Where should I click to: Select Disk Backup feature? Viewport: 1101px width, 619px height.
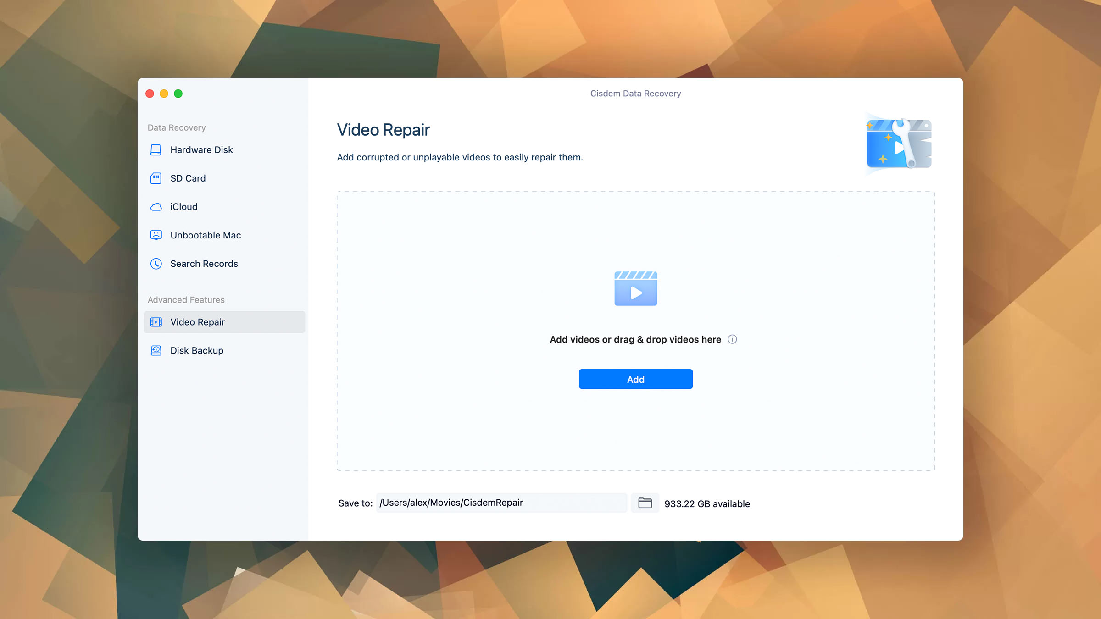point(224,350)
